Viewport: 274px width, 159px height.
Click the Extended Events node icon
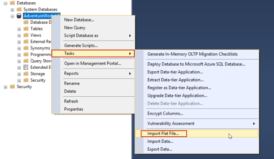26,67
